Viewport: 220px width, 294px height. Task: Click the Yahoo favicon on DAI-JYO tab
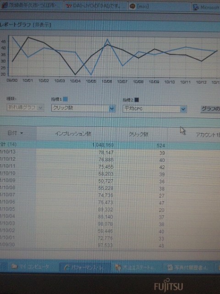coord(69,6)
